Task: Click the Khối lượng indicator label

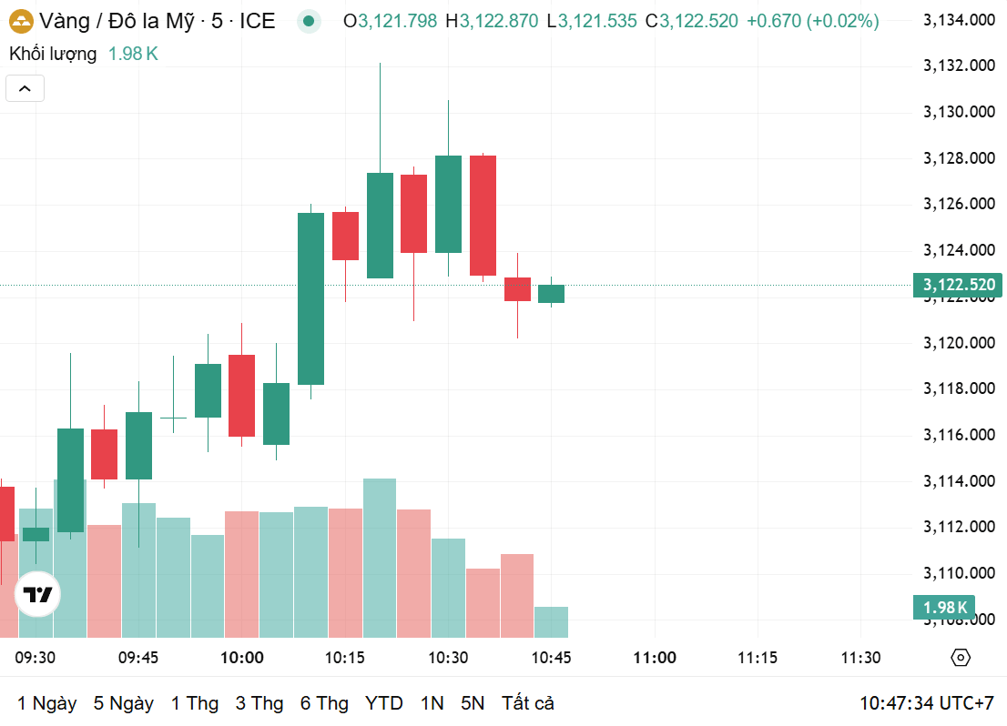Action: click(x=53, y=54)
